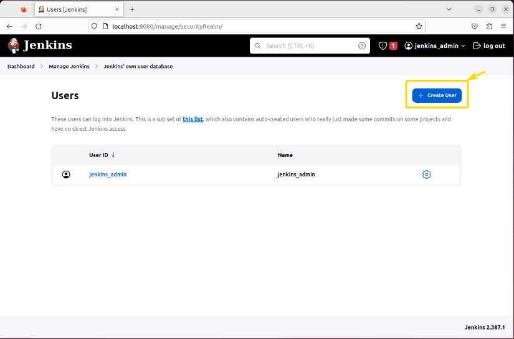
Task: Close the Users [Jenkins] tab
Action: 117,9
